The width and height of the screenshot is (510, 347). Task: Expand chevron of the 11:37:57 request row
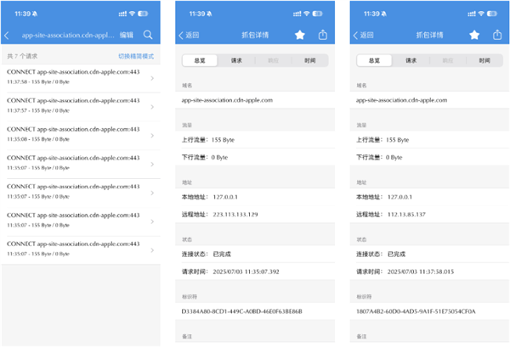pos(152,107)
